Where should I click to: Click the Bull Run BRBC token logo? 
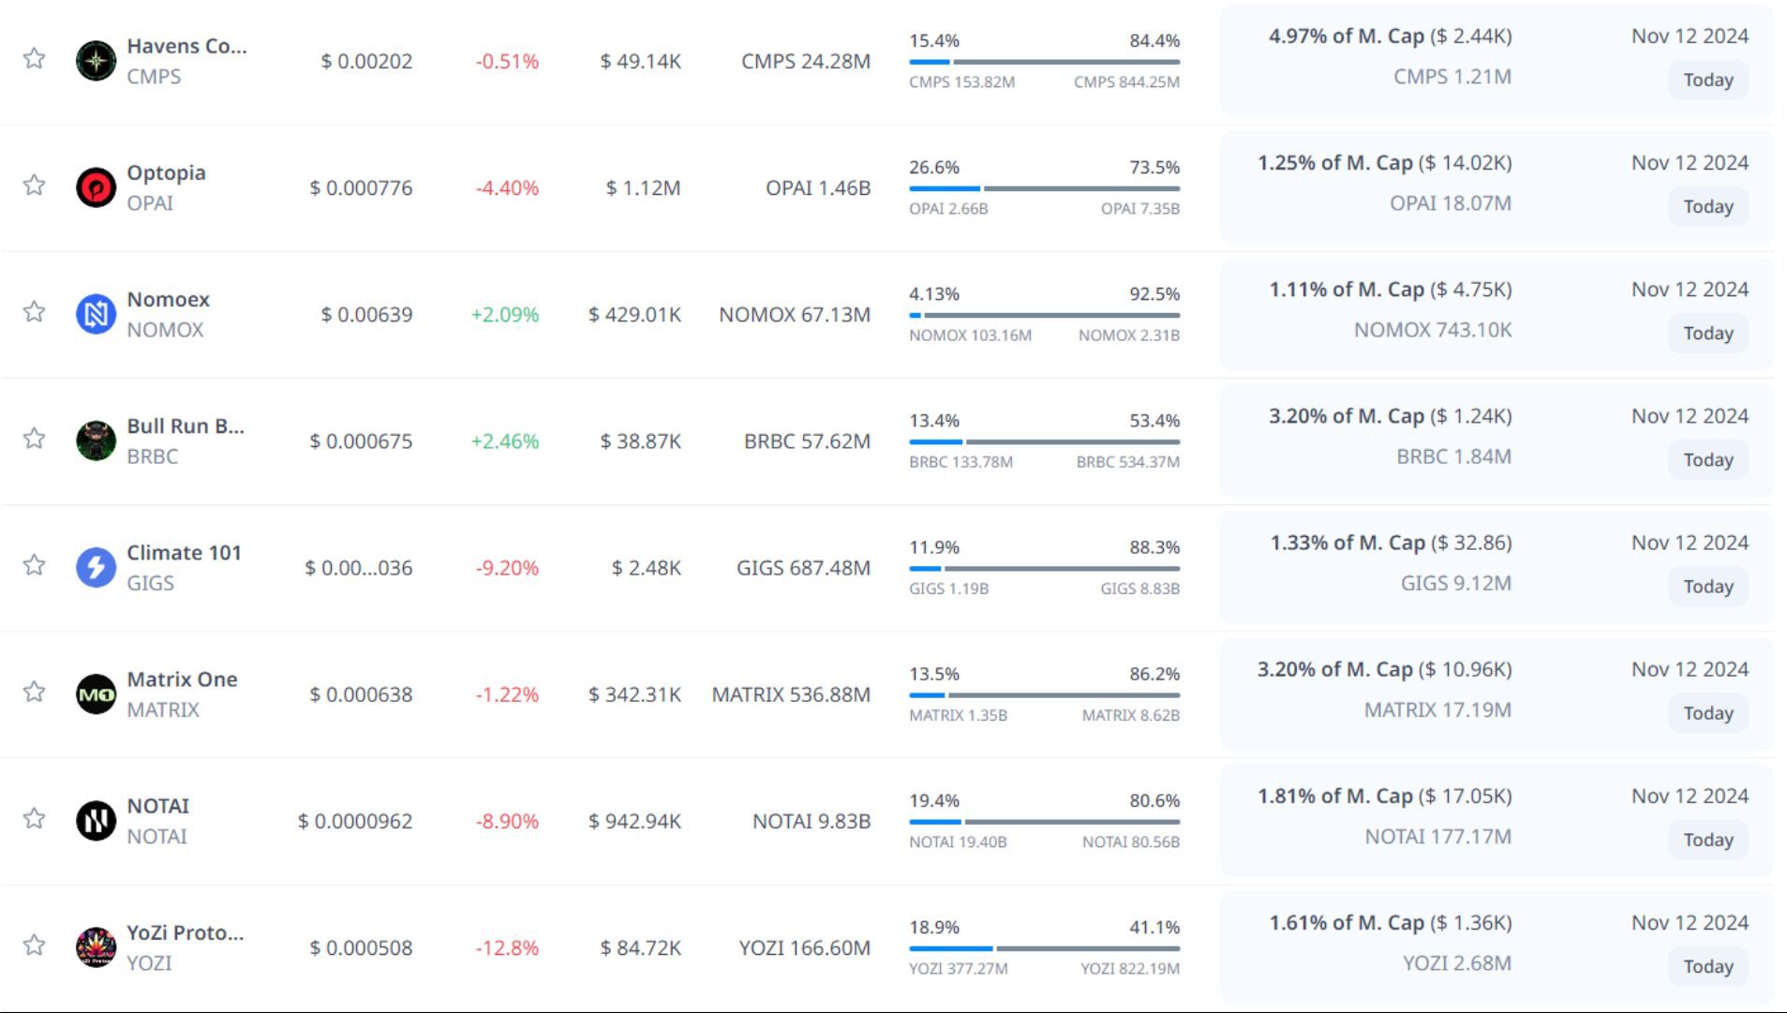tap(96, 440)
